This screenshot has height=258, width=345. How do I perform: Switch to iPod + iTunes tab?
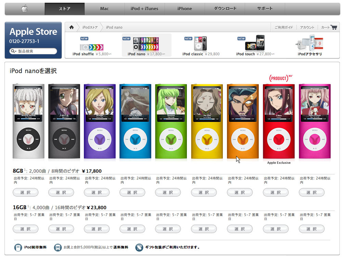pyautogui.click(x=144, y=9)
